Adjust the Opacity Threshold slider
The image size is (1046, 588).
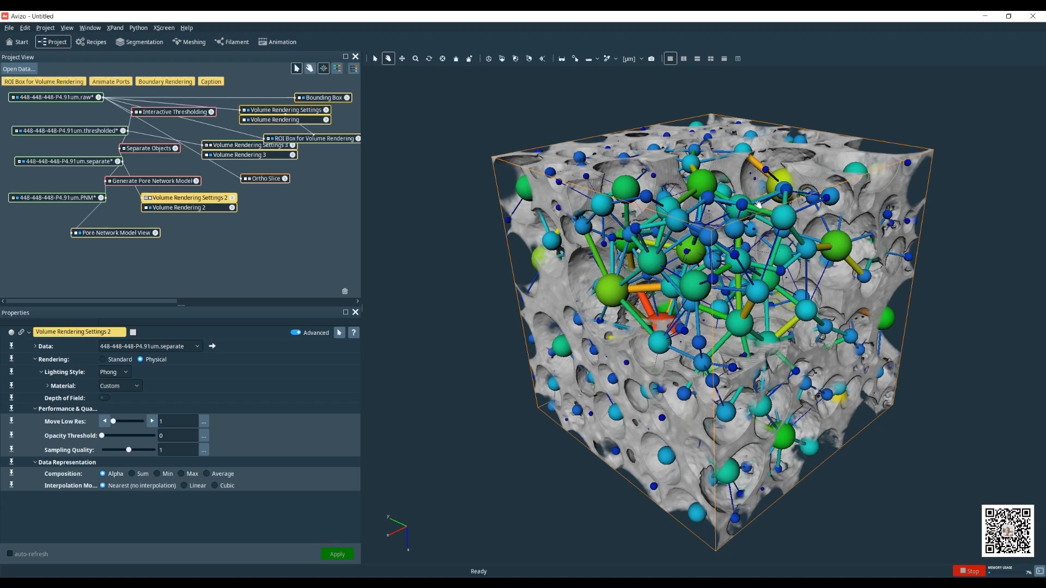click(128, 436)
